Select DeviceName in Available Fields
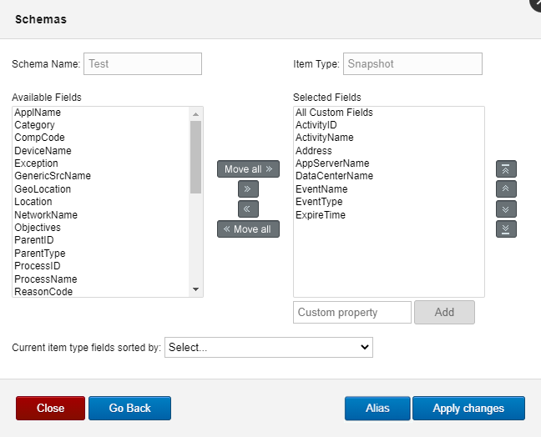 coord(43,151)
